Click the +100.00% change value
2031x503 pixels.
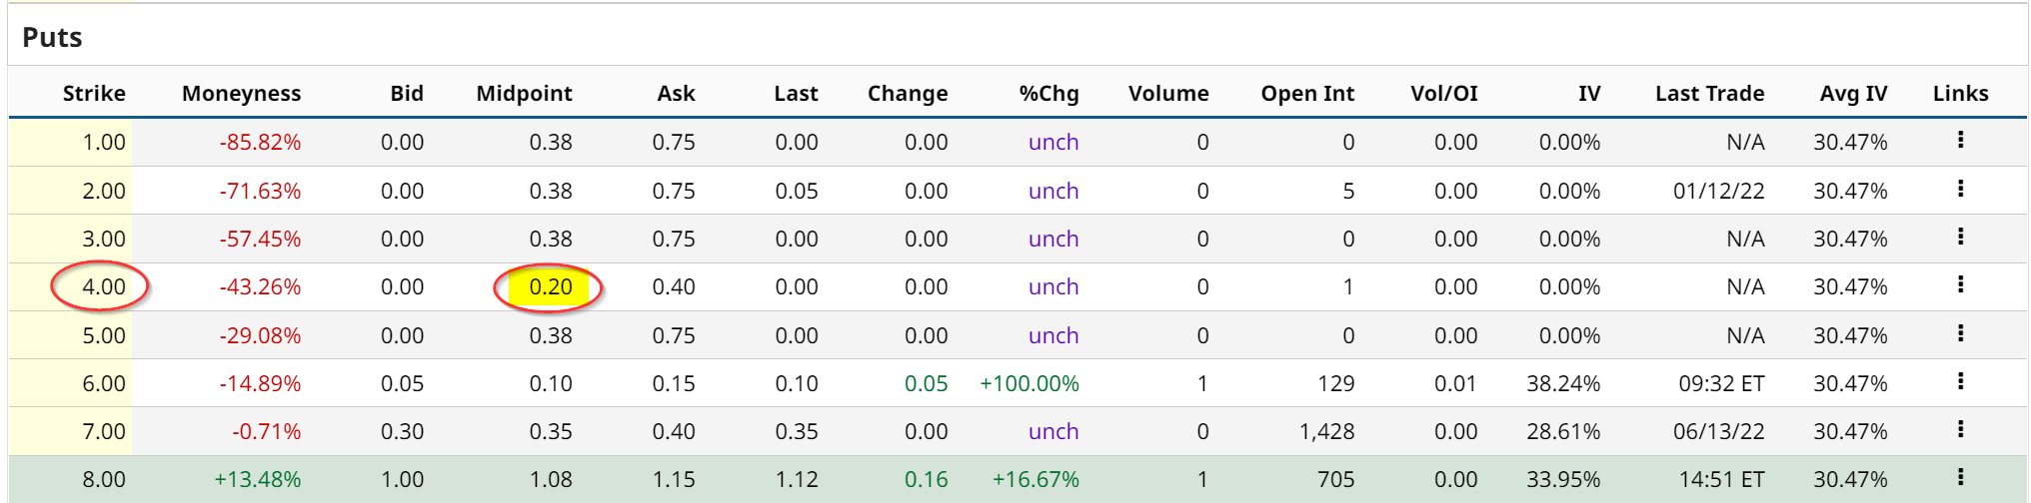click(x=1029, y=384)
